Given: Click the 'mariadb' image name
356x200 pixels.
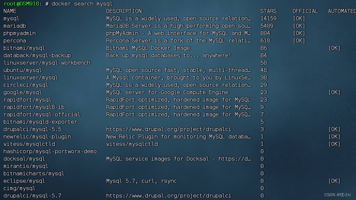Looking at the screenshot, I should click(15, 26).
